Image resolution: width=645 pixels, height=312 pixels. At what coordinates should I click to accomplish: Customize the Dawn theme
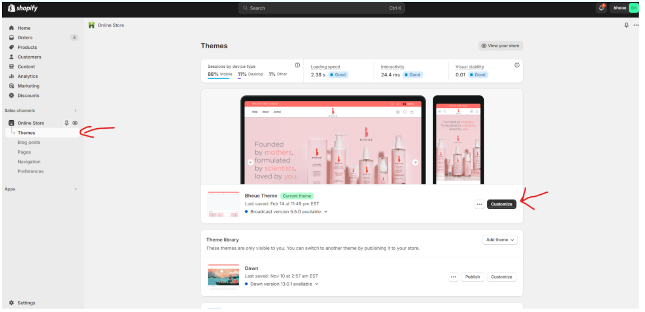coord(502,277)
